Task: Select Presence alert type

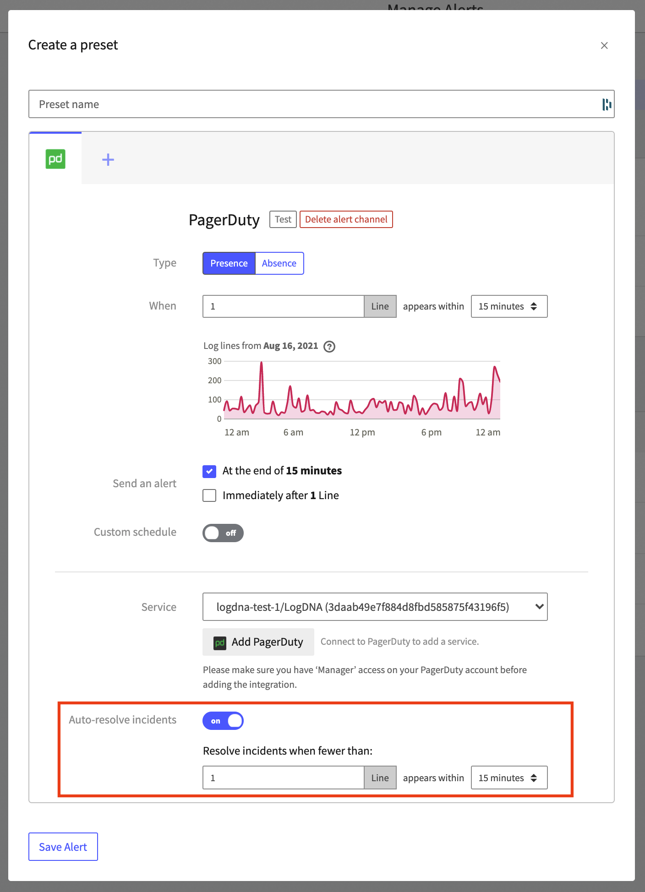Action: (229, 263)
